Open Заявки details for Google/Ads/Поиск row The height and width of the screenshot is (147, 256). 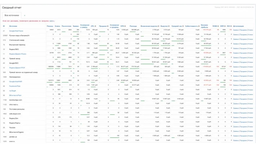236,30
